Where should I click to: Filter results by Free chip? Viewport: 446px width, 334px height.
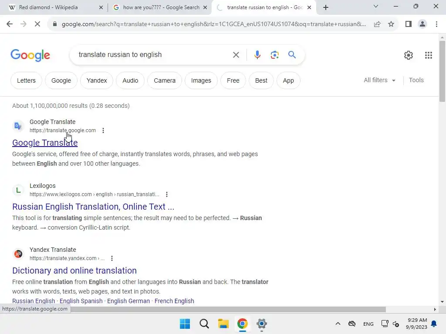(233, 80)
